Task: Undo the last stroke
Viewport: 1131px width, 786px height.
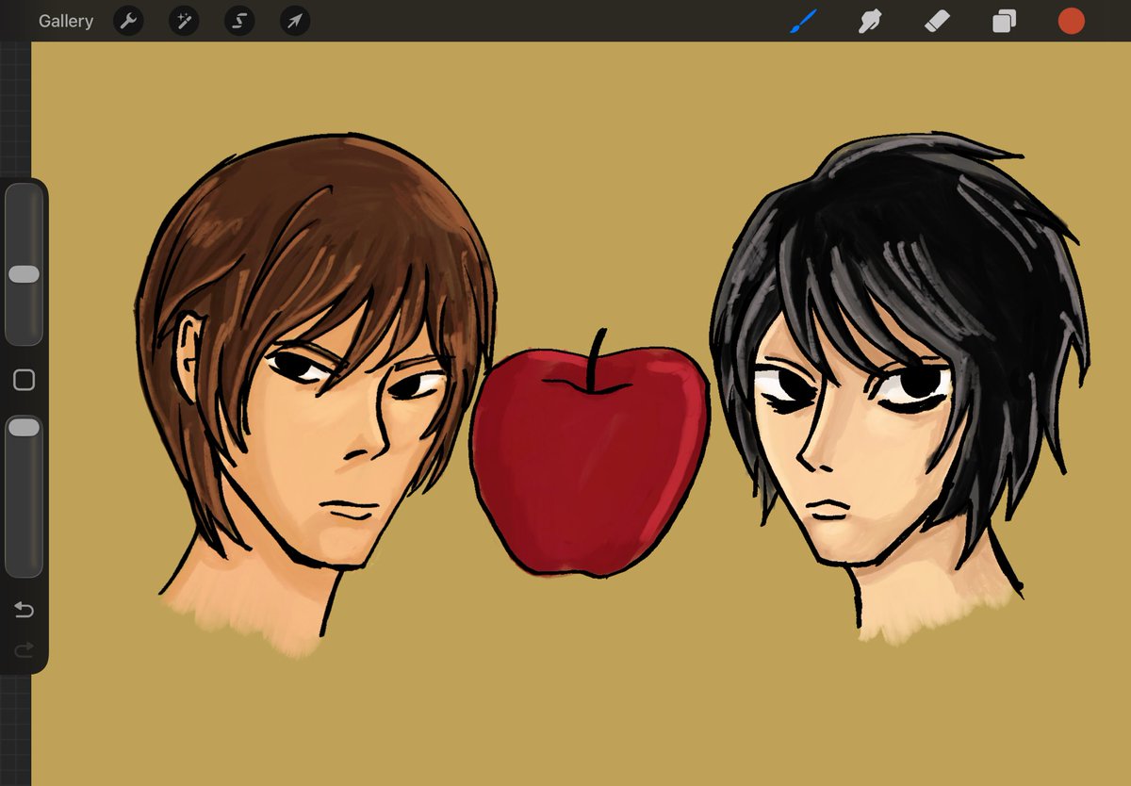Action: click(24, 610)
